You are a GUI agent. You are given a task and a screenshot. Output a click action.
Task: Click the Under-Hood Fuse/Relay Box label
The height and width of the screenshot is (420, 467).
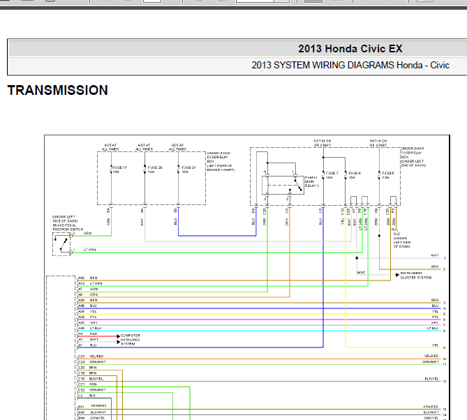point(221,161)
